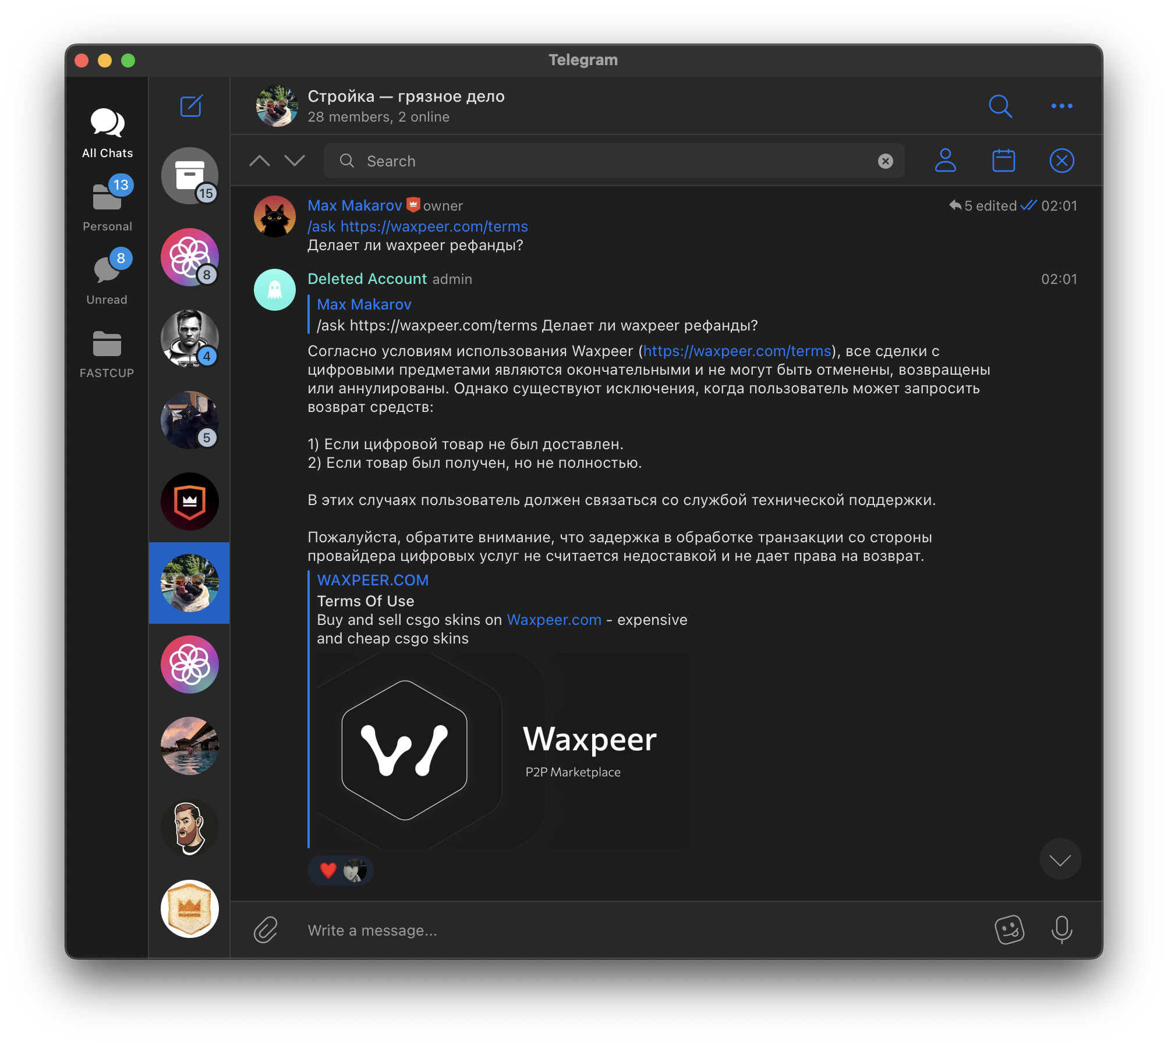
Task: Open the astronaut avatar chat with 4 unread
Action: click(x=190, y=338)
